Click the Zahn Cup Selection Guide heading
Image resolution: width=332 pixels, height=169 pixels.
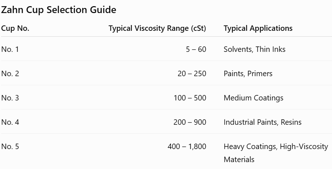pyautogui.click(x=59, y=10)
